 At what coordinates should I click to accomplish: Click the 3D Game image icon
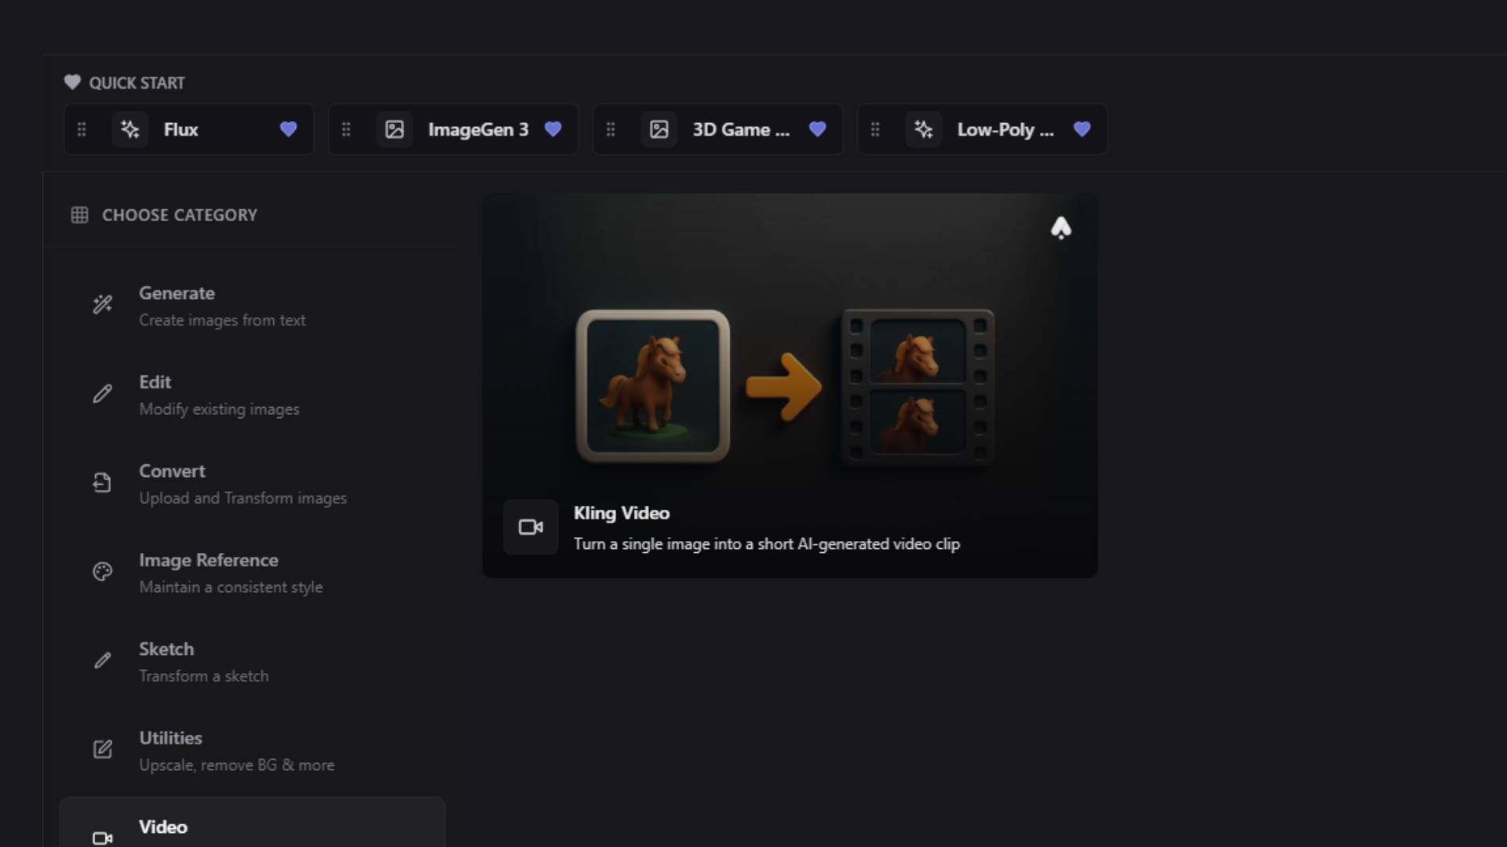(x=659, y=129)
